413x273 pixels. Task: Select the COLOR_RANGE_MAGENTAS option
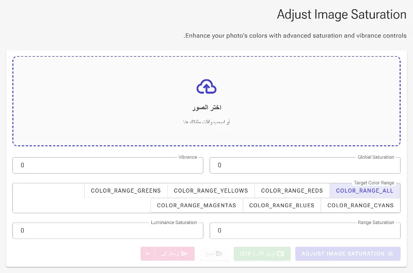pyautogui.click(x=197, y=206)
